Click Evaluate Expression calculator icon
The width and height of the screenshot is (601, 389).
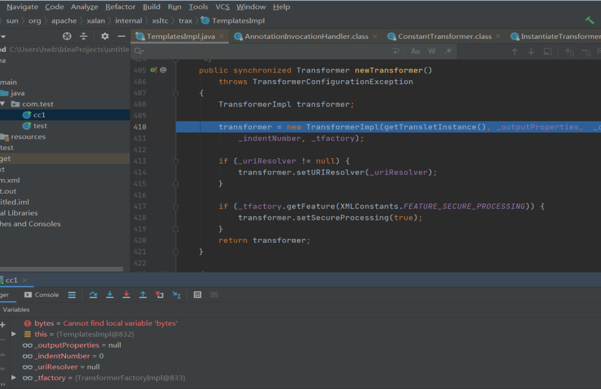click(198, 295)
